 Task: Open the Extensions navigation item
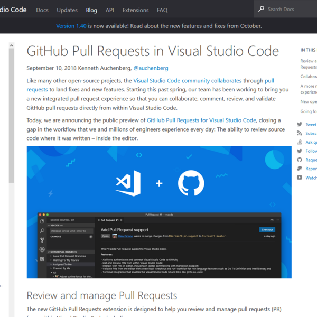pos(135,10)
